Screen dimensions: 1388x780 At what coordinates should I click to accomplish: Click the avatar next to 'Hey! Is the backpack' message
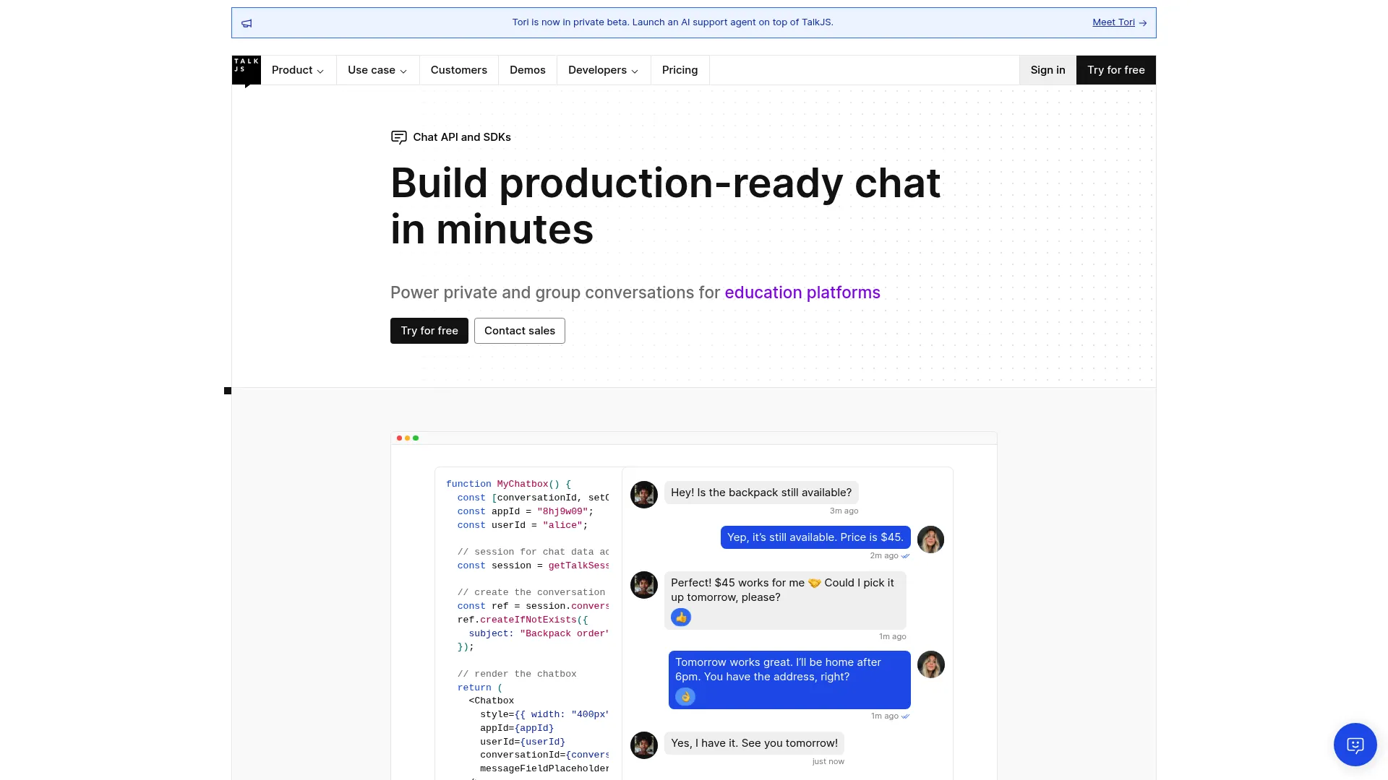644,495
